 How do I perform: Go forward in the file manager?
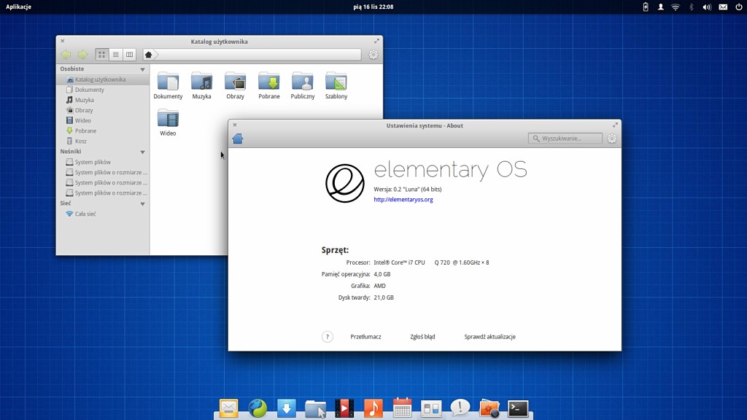point(82,54)
